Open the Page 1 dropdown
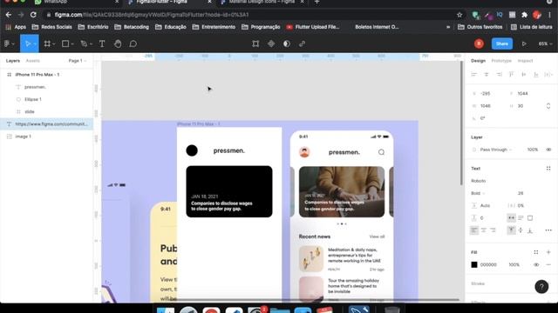The image size is (558, 313). pos(78,61)
